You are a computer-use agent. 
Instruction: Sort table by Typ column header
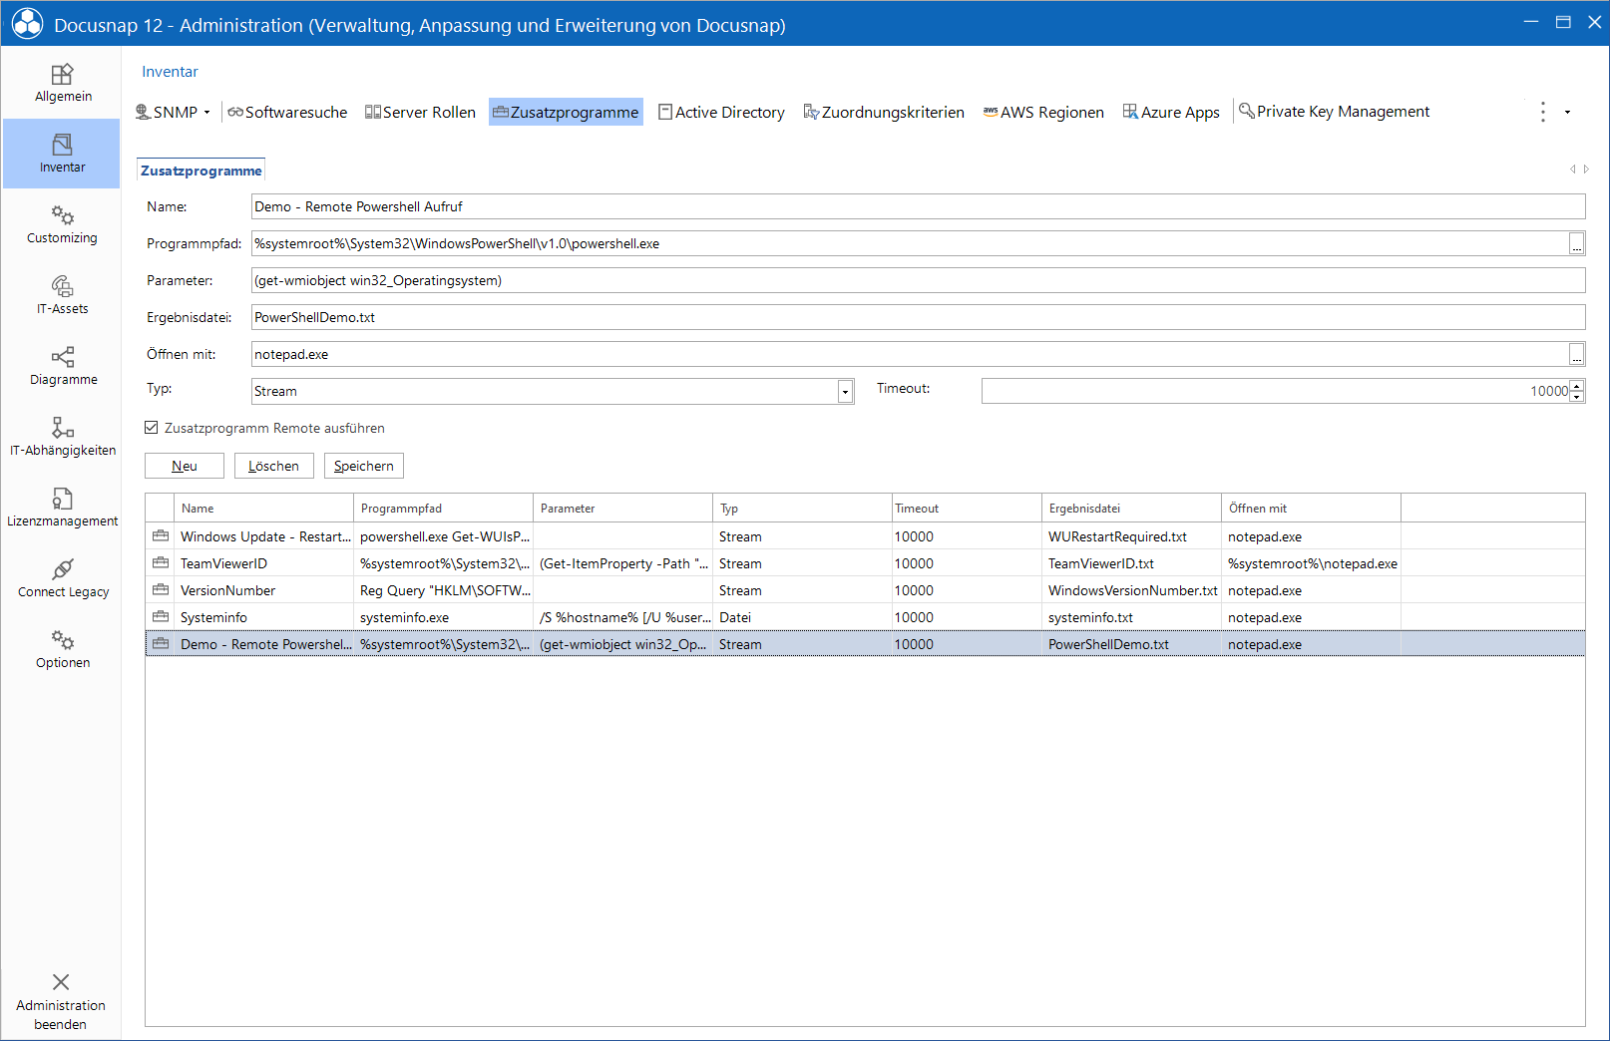click(802, 509)
